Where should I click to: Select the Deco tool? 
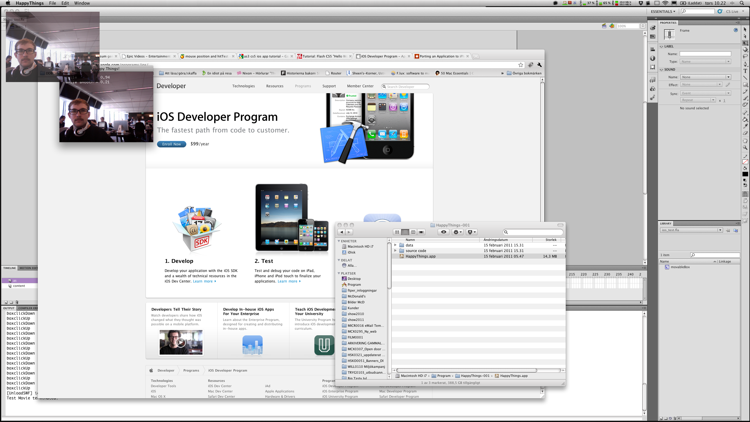point(745,105)
